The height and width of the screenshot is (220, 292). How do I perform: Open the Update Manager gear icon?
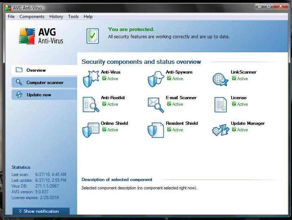pos(221,130)
